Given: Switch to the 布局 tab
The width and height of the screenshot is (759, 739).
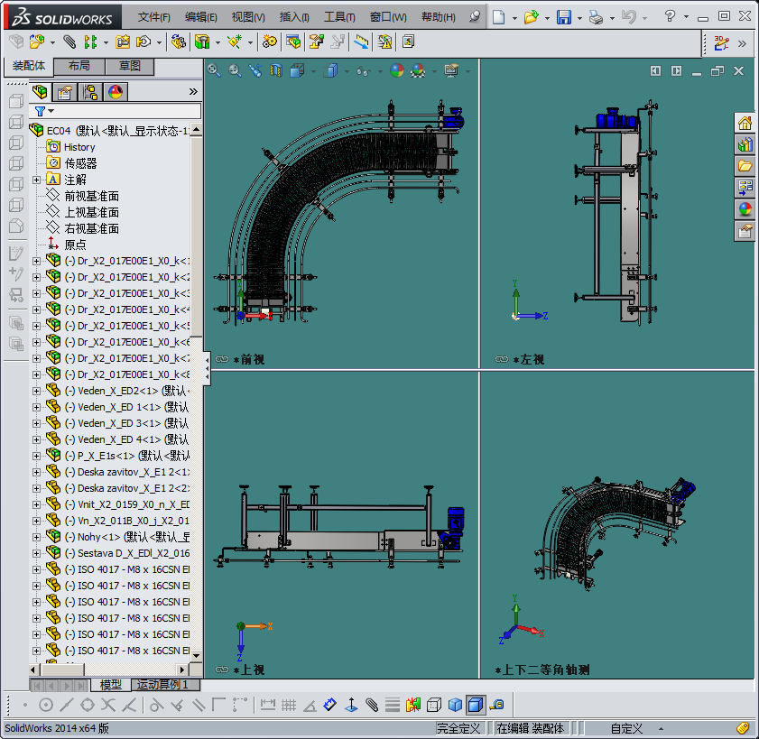Looking at the screenshot, I should (x=79, y=66).
